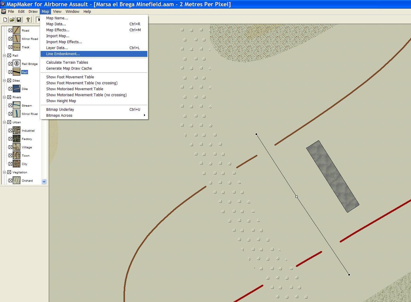Viewport: 411px width, 302px height.
Task: Click Import Map Effects... menu entry
Action: [94, 42]
